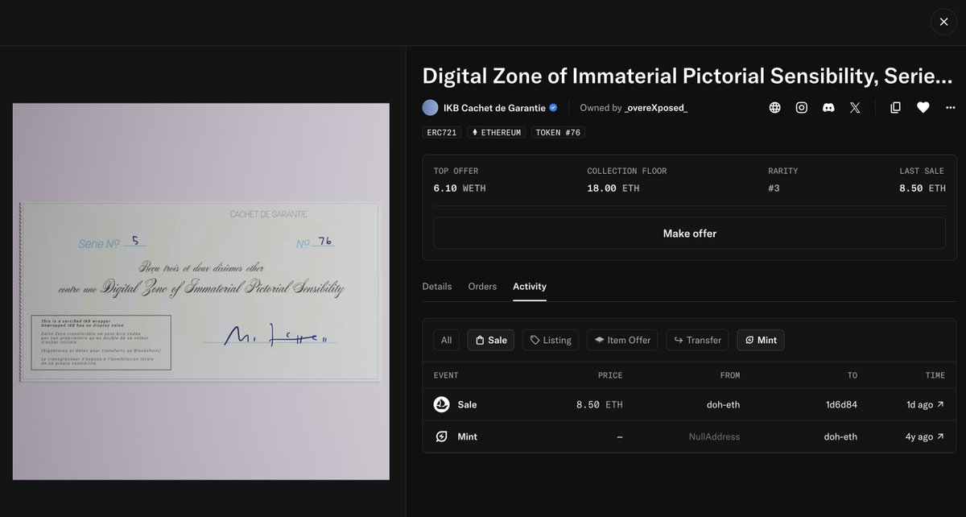Click the blue verified badge
The height and width of the screenshot is (517, 966).
(x=553, y=107)
